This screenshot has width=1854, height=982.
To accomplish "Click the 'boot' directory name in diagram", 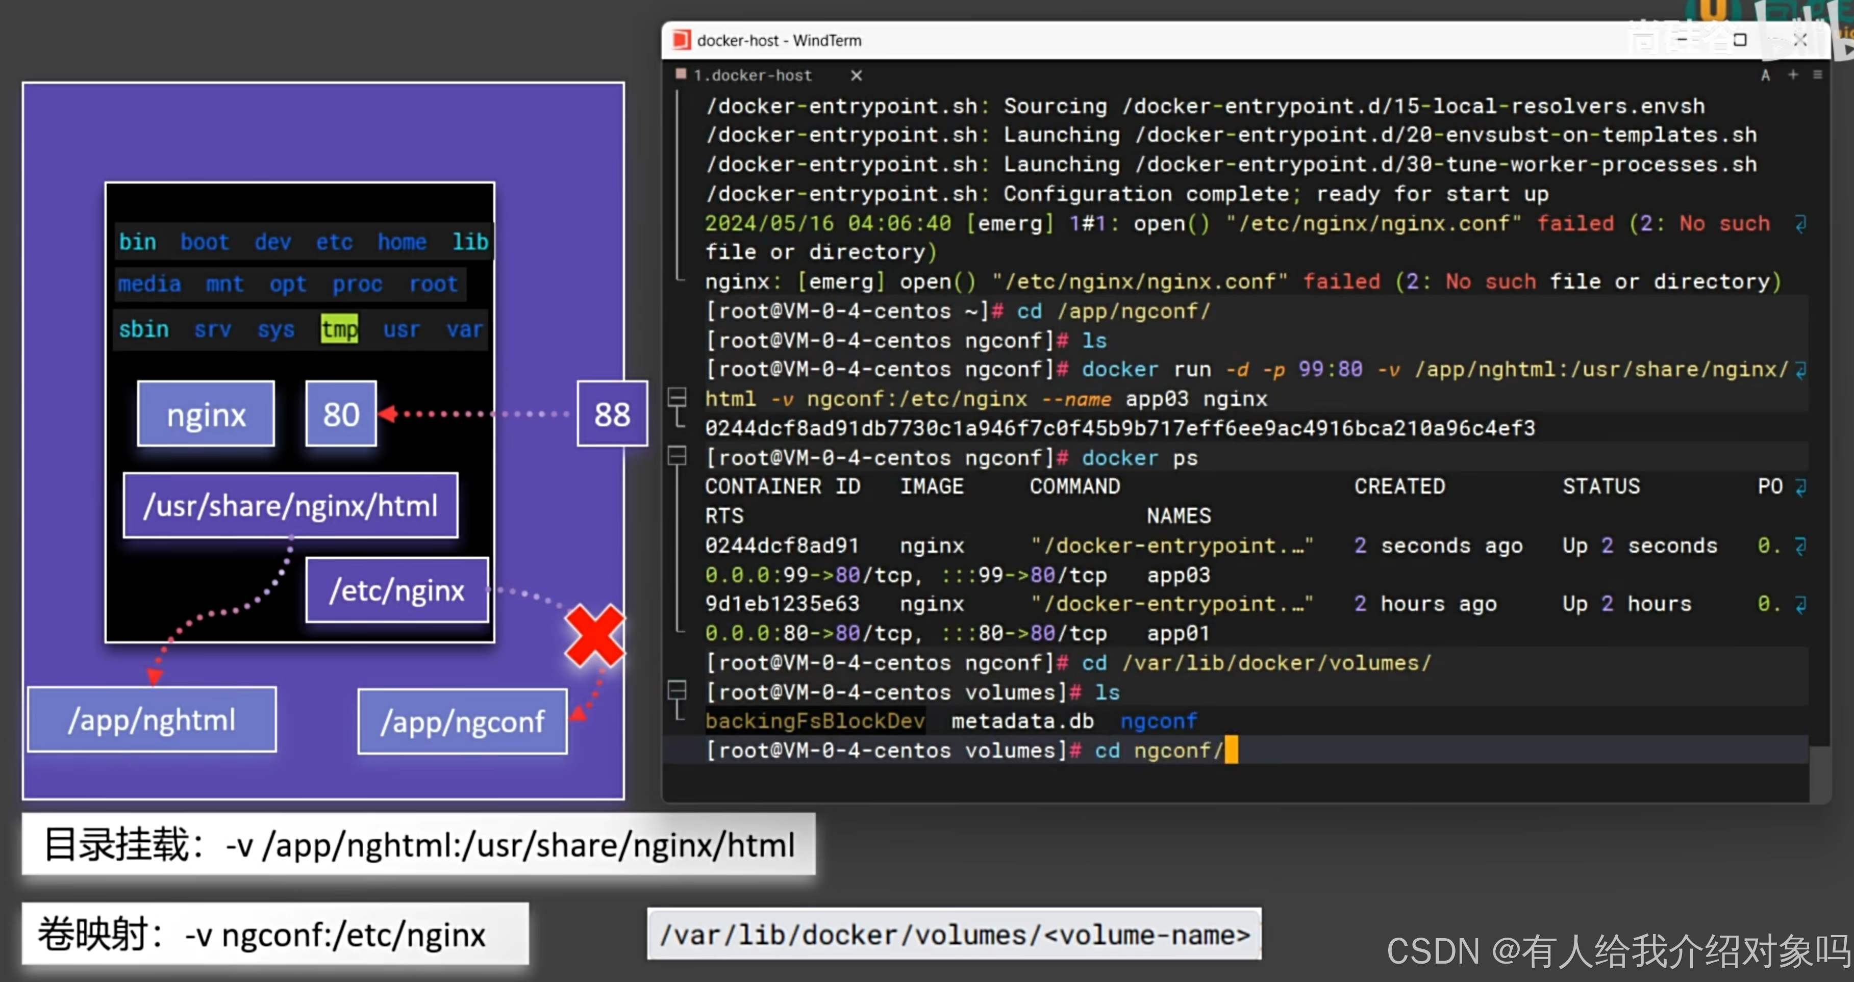I will pos(205,242).
